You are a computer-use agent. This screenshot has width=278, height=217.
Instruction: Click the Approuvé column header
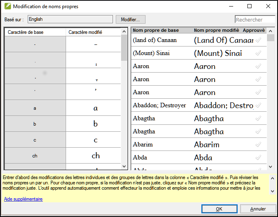[x=254, y=30]
